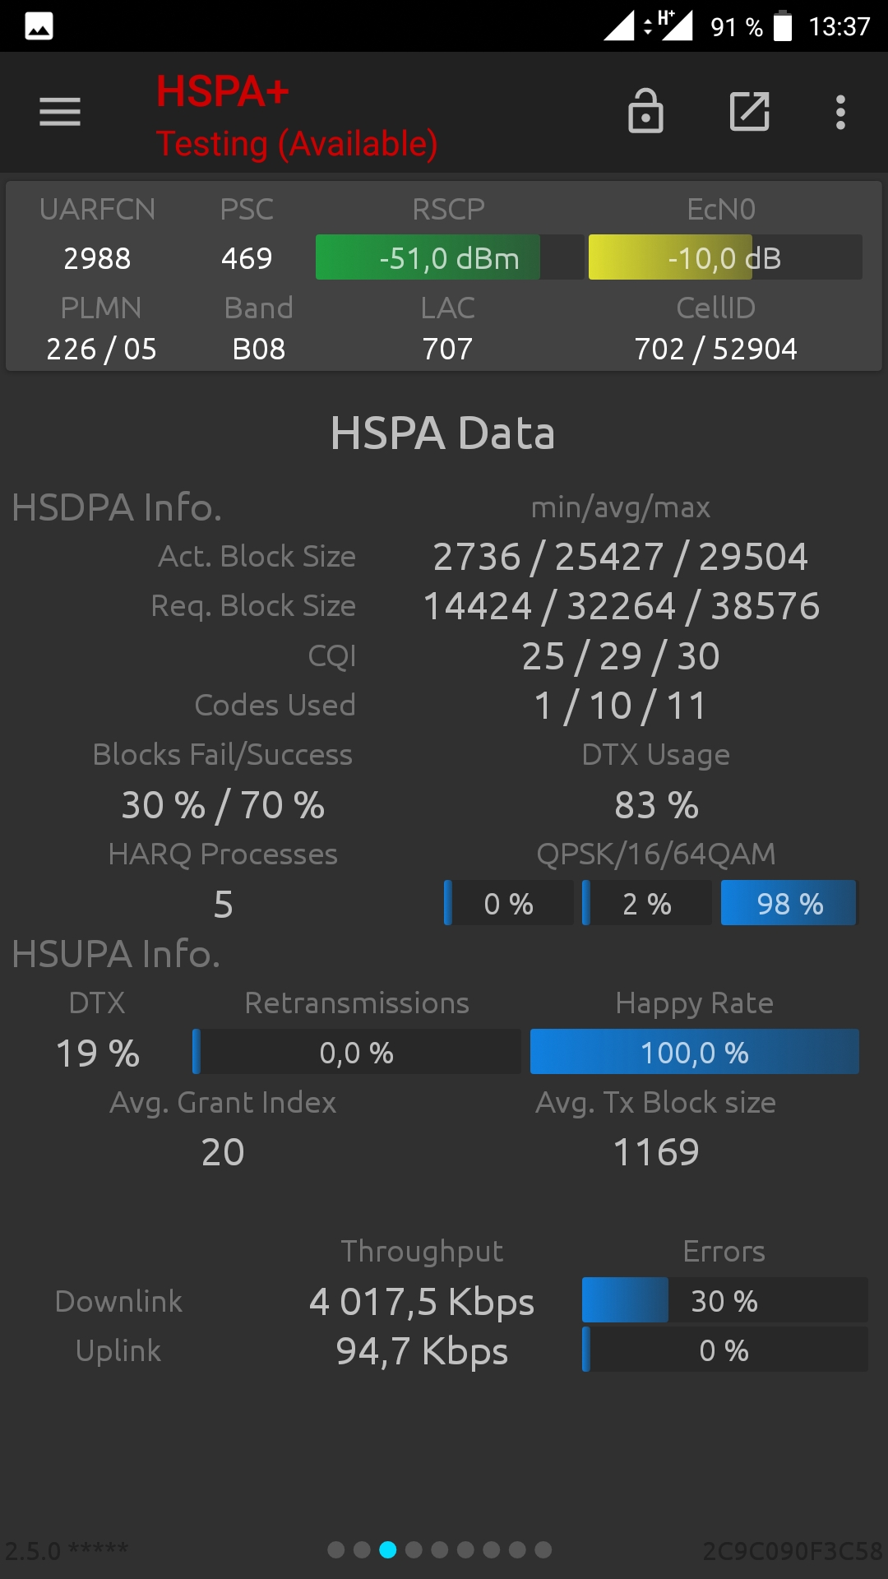Tap the share/export icon
The image size is (888, 1579).
(749, 112)
